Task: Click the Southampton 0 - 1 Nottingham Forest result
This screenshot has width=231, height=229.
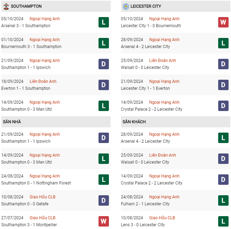Action: click(36, 183)
